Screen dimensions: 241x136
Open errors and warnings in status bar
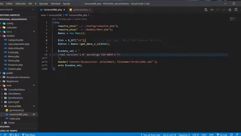(14, 134)
